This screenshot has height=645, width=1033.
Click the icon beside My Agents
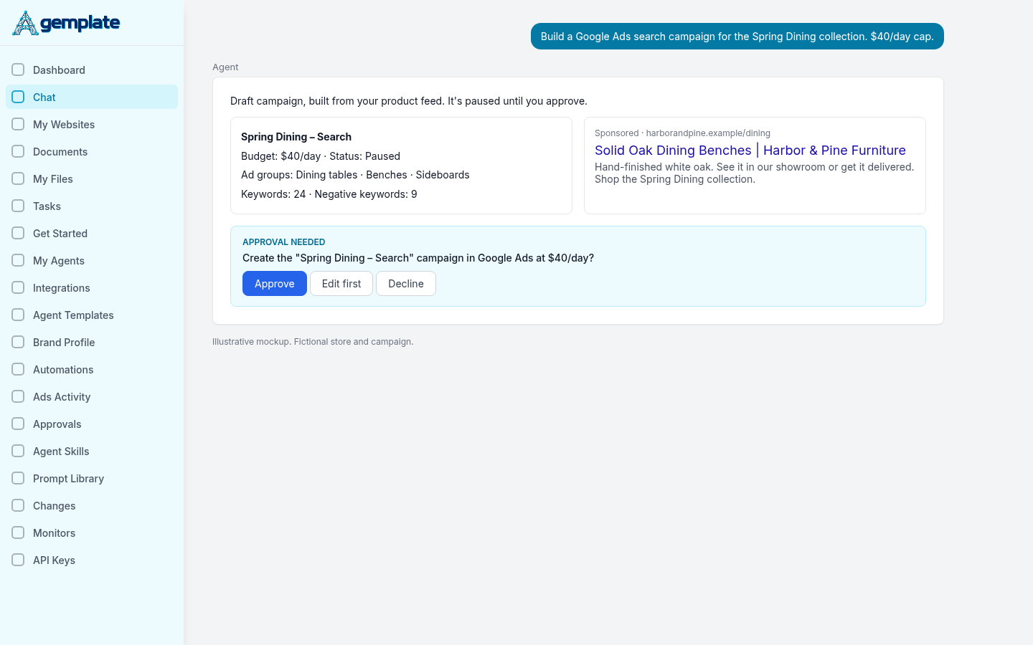pyautogui.click(x=18, y=260)
